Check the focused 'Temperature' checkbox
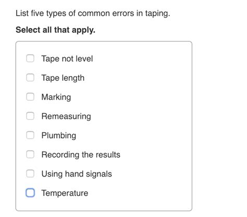This screenshot has width=247, height=217. 30,193
